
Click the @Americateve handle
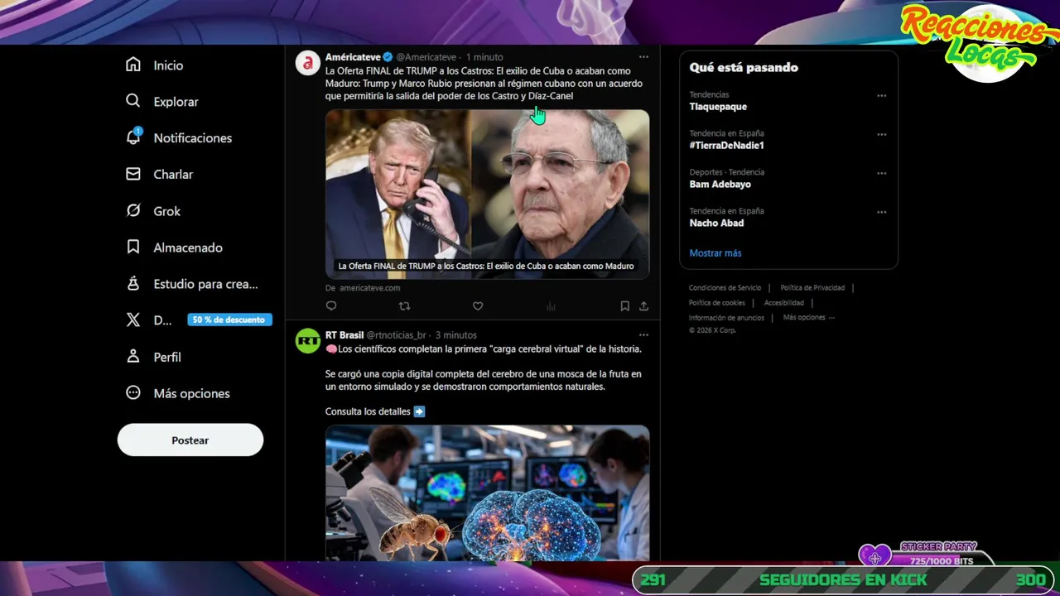pyautogui.click(x=426, y=57)
